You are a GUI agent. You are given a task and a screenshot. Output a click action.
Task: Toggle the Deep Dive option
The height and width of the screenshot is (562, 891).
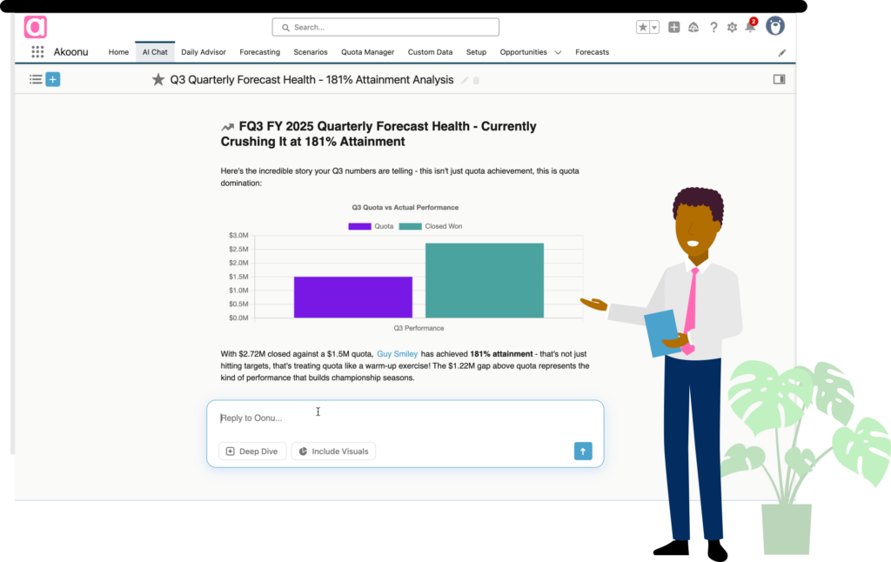coord(252,452)
